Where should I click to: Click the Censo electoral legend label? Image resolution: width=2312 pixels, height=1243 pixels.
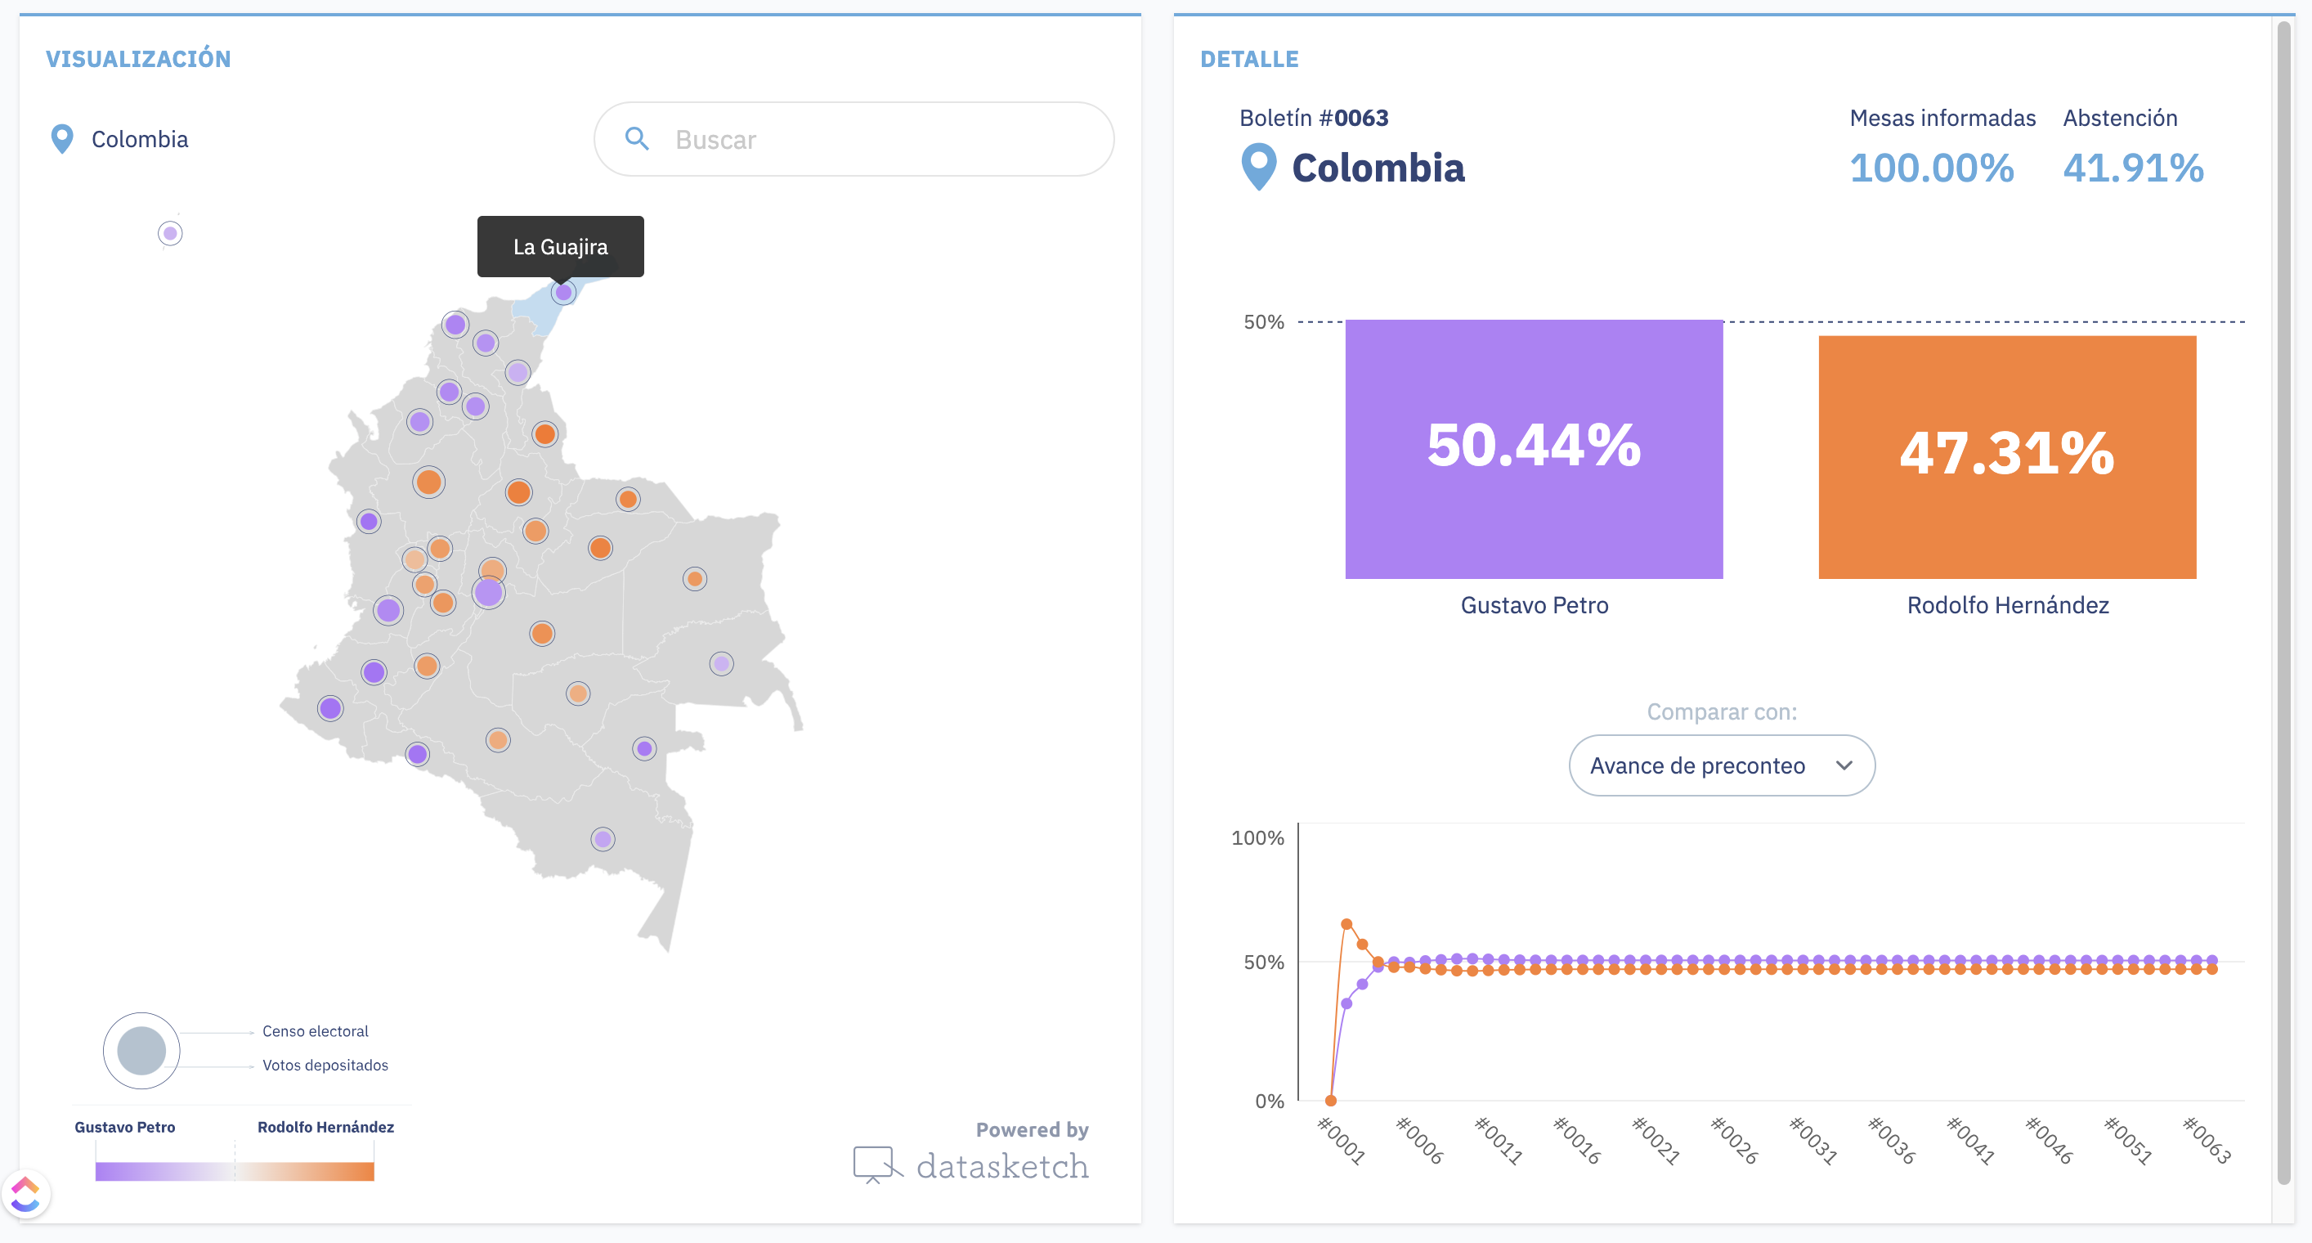pyautogui.click(x=315, y=1031)
